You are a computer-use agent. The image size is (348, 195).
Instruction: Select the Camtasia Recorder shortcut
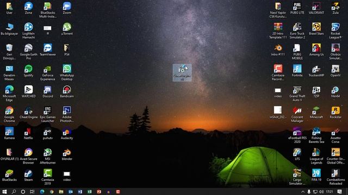(x=278, y=73)
